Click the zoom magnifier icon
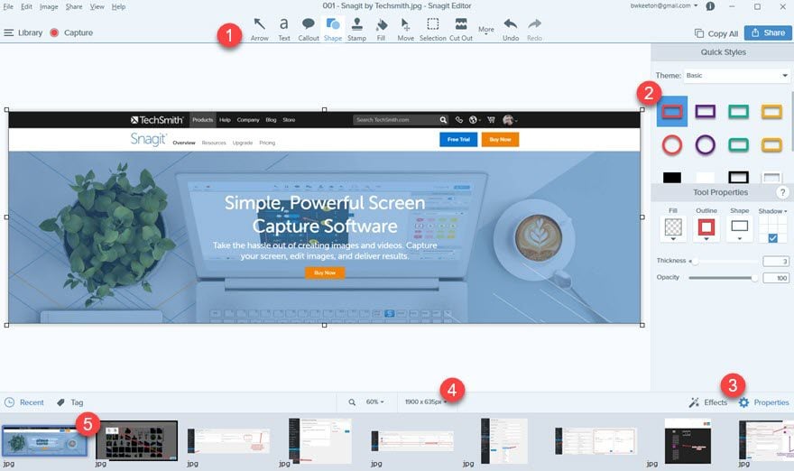The width and height of the screenshot is (794, 471). click(352, 402)
